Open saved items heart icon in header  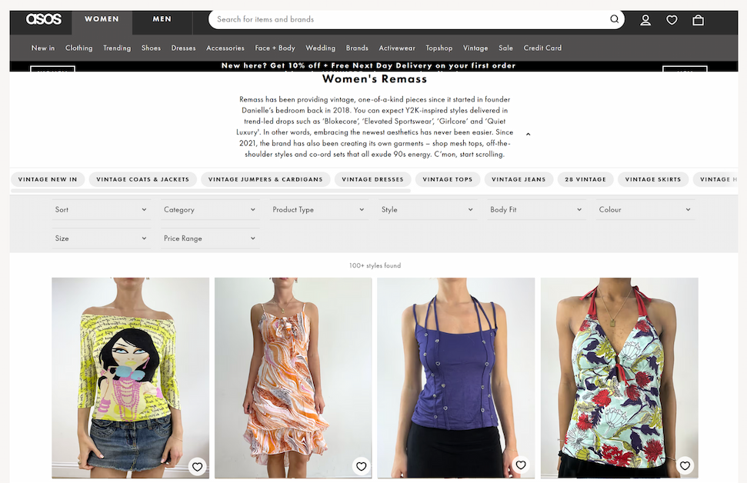[672, 20]
